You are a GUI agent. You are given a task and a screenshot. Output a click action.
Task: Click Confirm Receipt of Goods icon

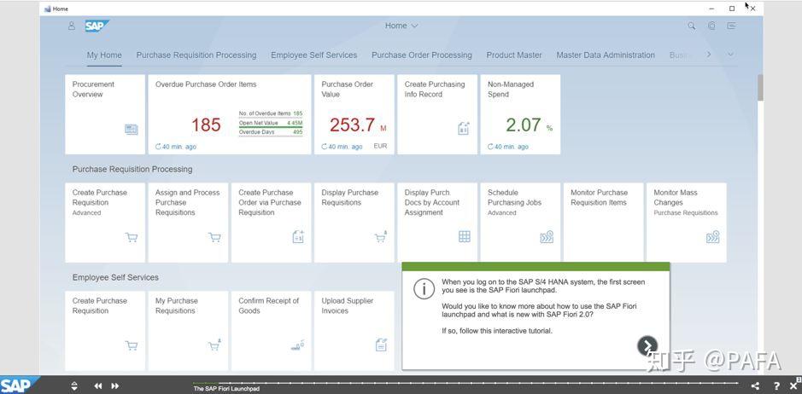tap(298, 345)
